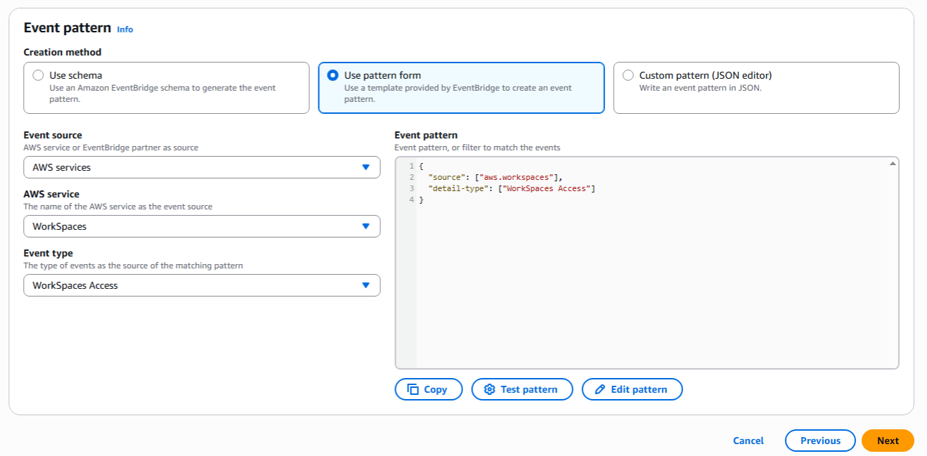Click the editor's scroll-up arrow
Screen dimensions: 927x456
tap(893, 163)
